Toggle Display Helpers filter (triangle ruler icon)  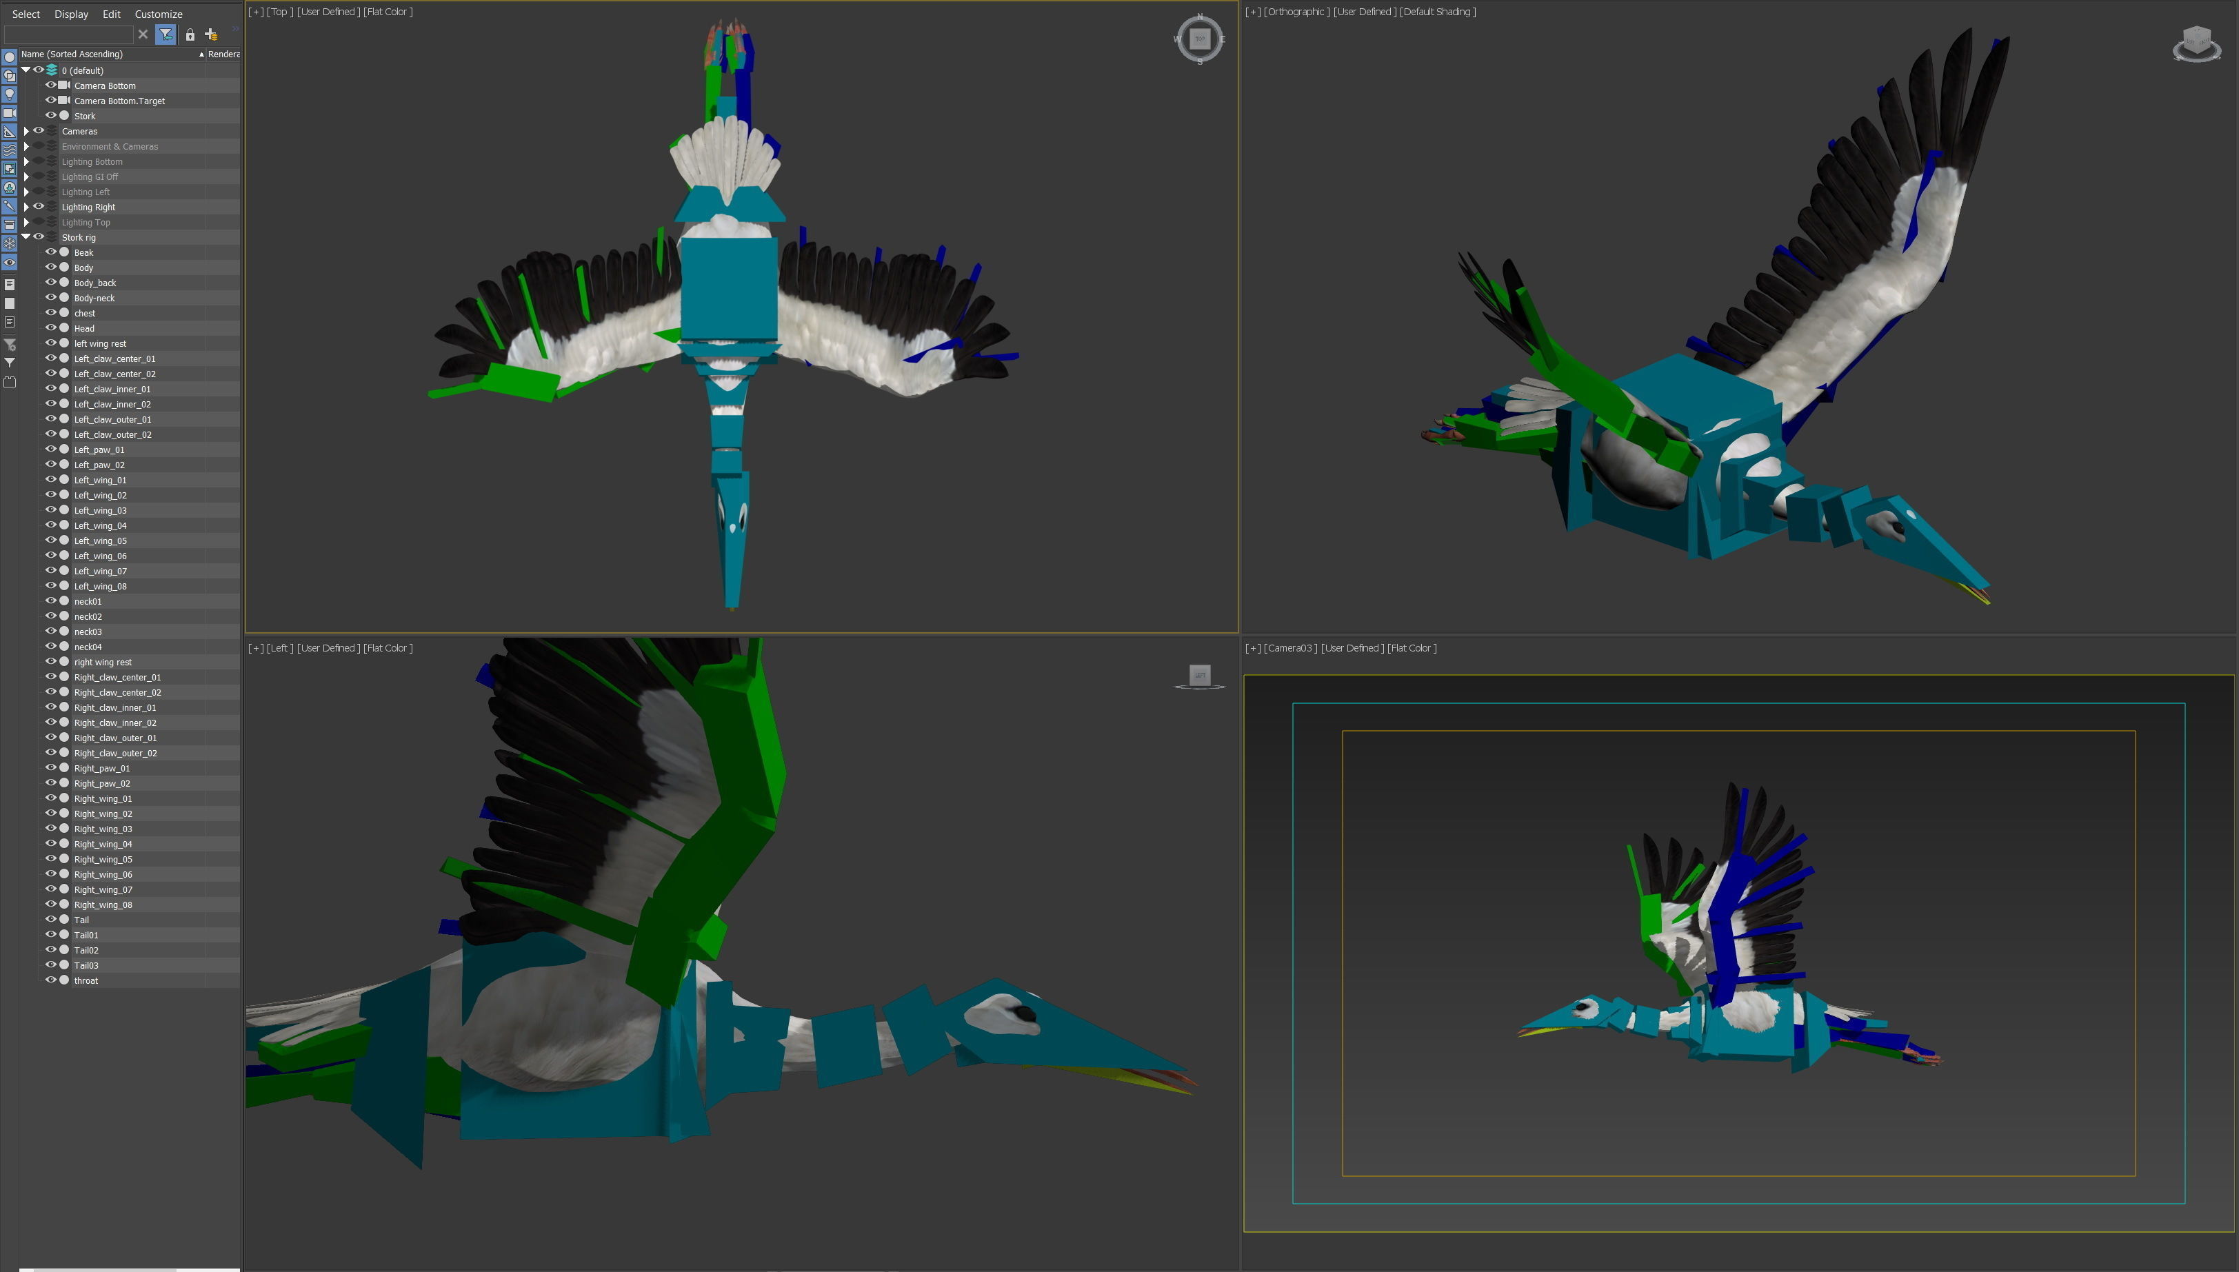(10, 132)
